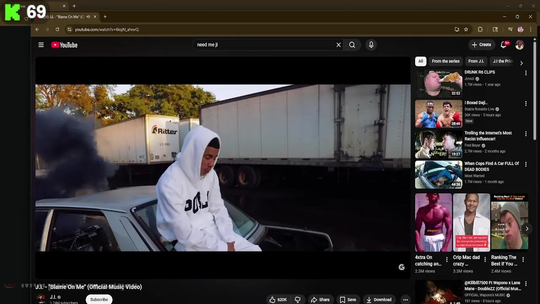Open options for "Crip Mac dad" Short
This screenshot has width=540, height=304.
[485, 260]
